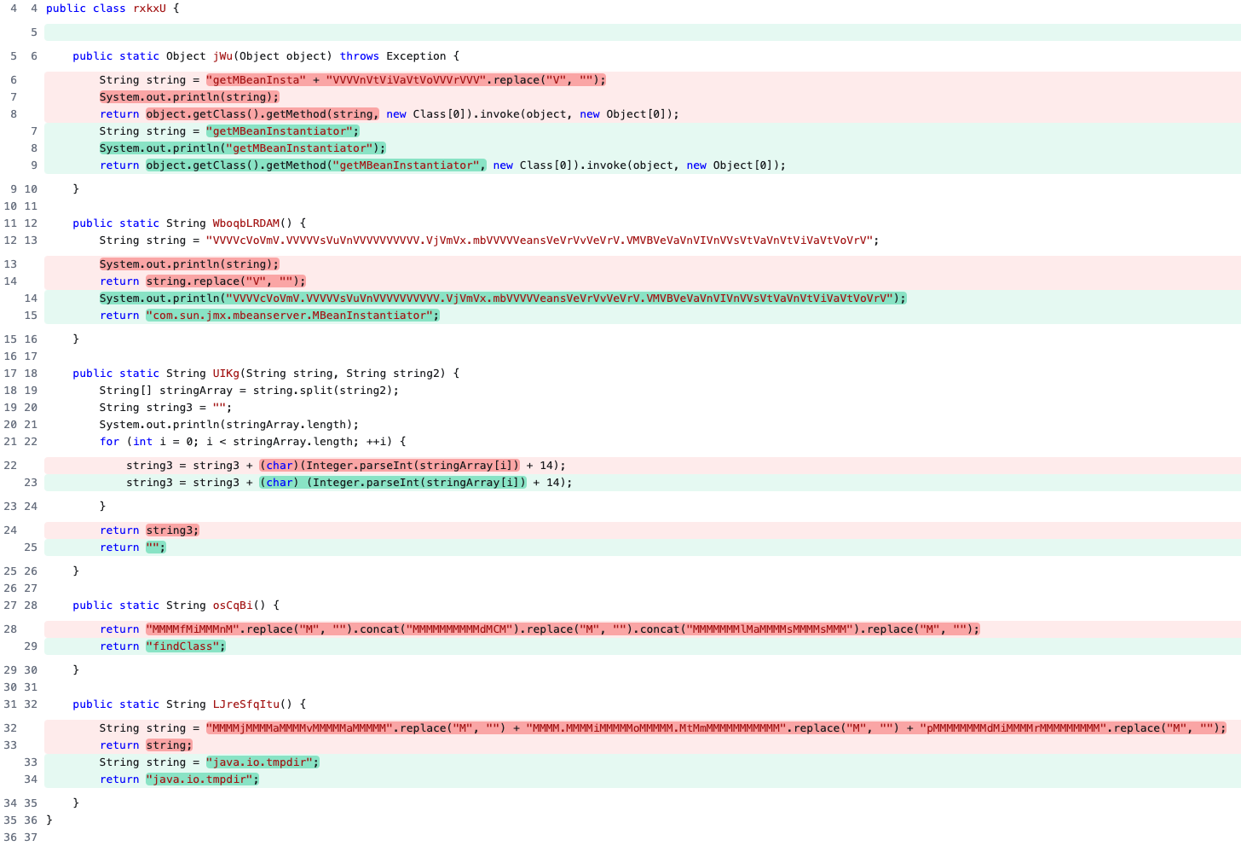Click removed (char)(Integer.parseInt line without space

pyautogui.click(x=346, y=466)
